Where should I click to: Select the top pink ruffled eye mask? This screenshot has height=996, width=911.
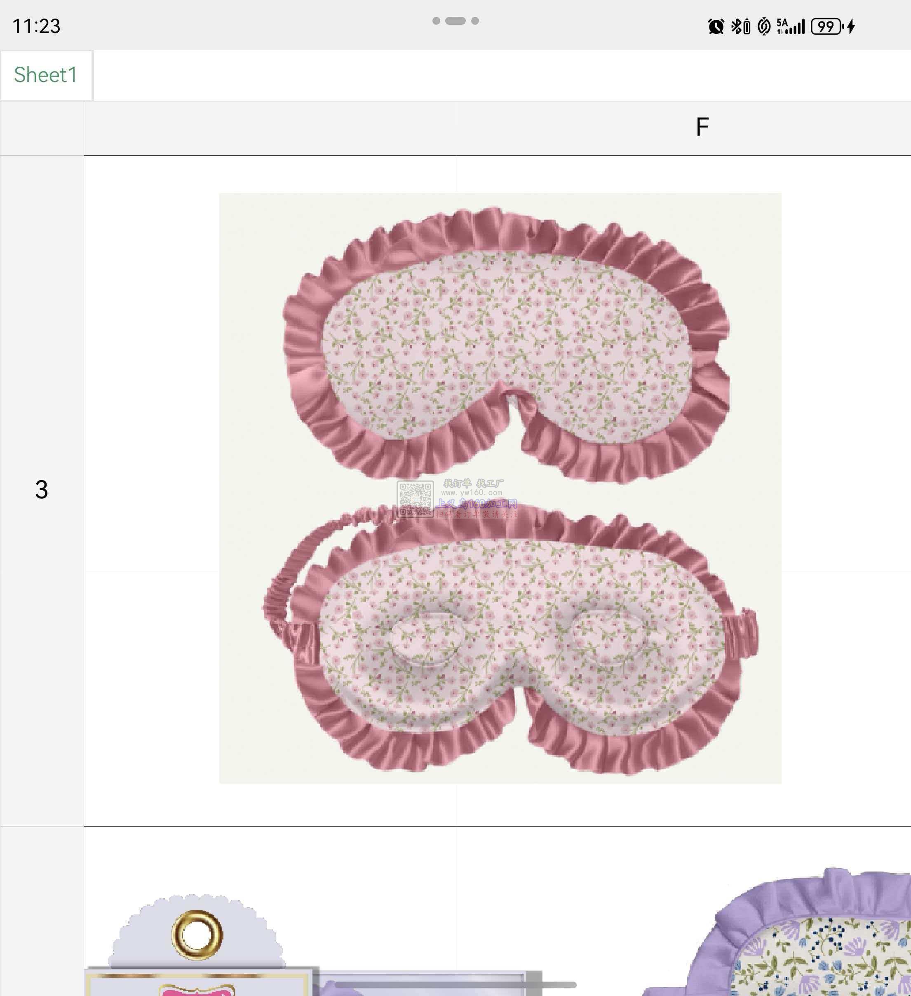(506, 343)
